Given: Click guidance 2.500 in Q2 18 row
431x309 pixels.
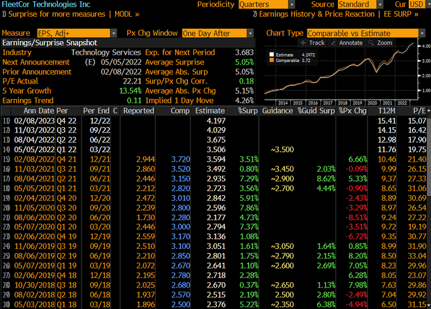Looking at the screenshot, I should click(x=284, y=295).
